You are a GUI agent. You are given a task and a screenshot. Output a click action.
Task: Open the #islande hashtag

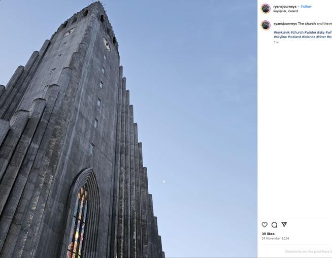click(309, 37)
